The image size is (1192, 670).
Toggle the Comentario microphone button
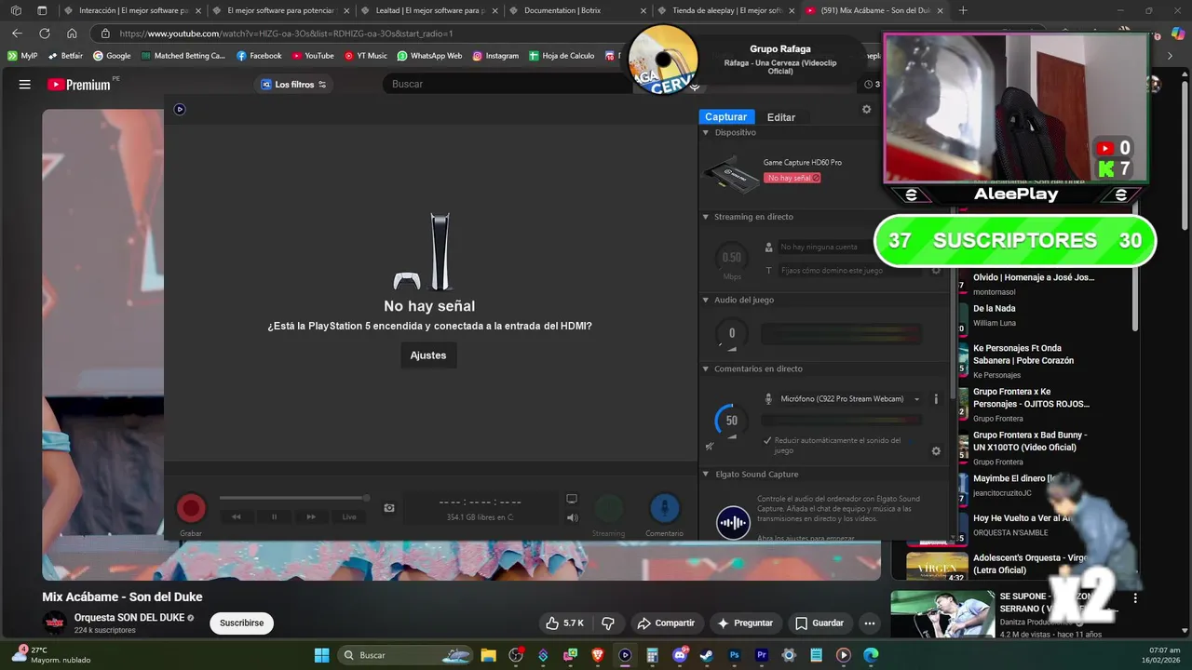[x=664, y=508]
